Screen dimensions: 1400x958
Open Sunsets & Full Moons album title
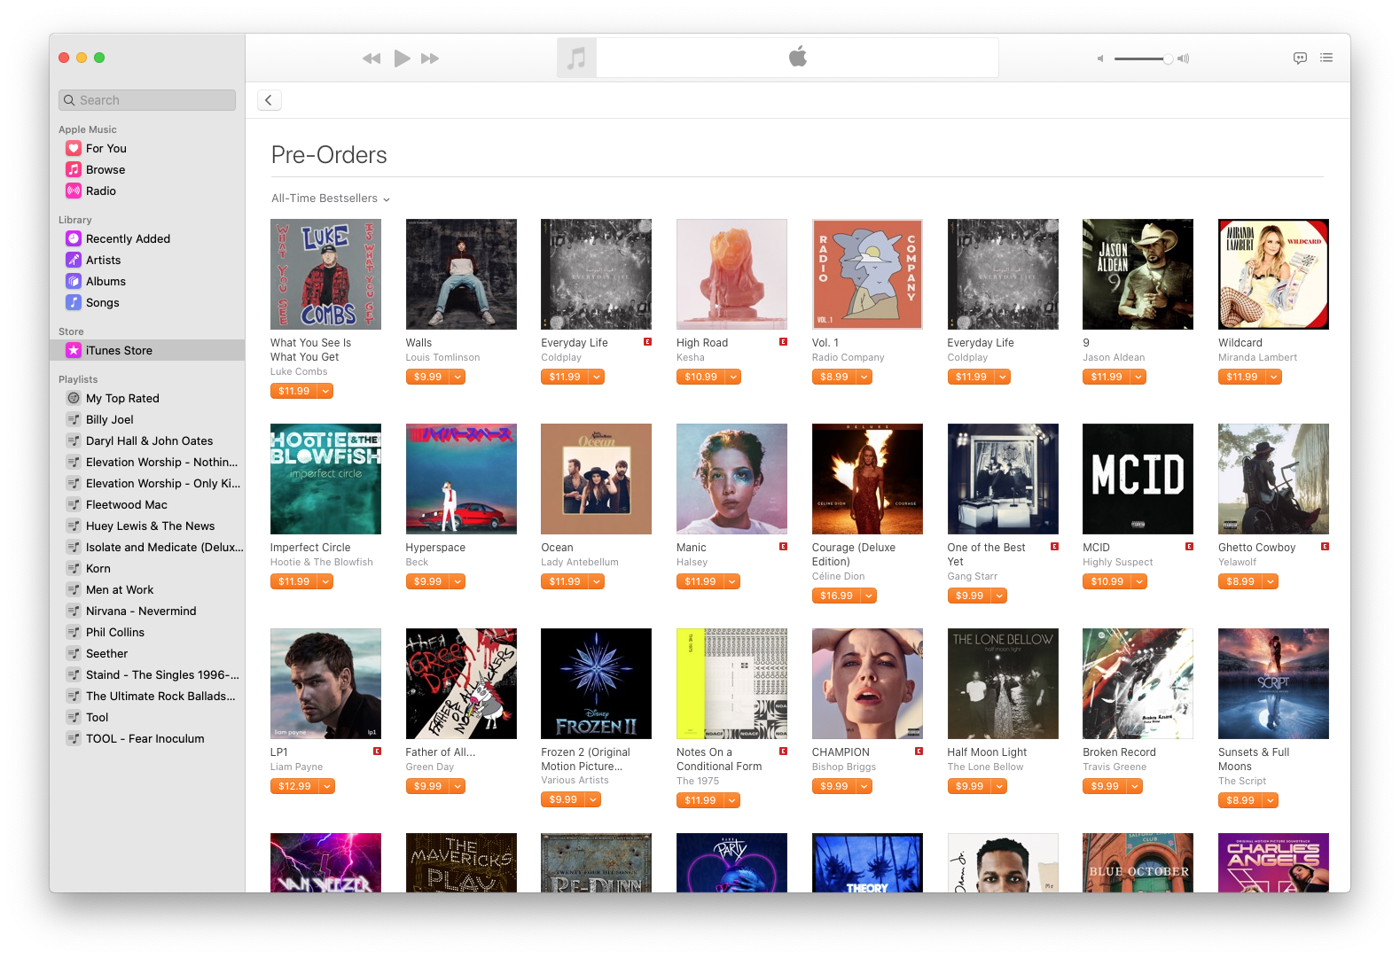tap(1254, 759)
